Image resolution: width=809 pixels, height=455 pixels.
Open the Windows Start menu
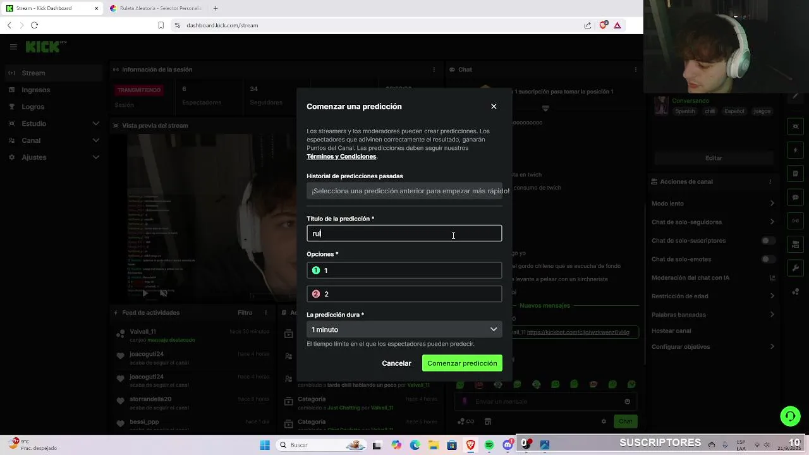[x=265, y=445]
